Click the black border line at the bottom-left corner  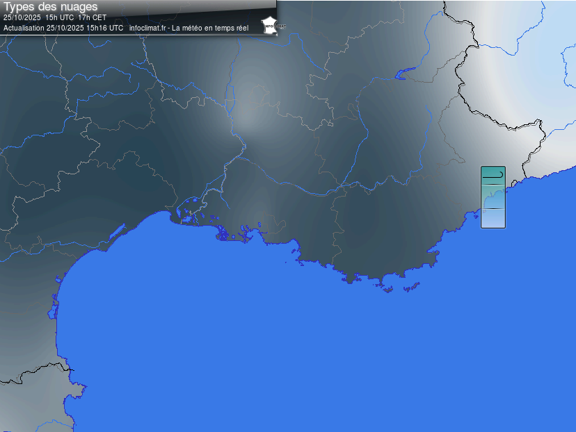(x=28, y=375)
